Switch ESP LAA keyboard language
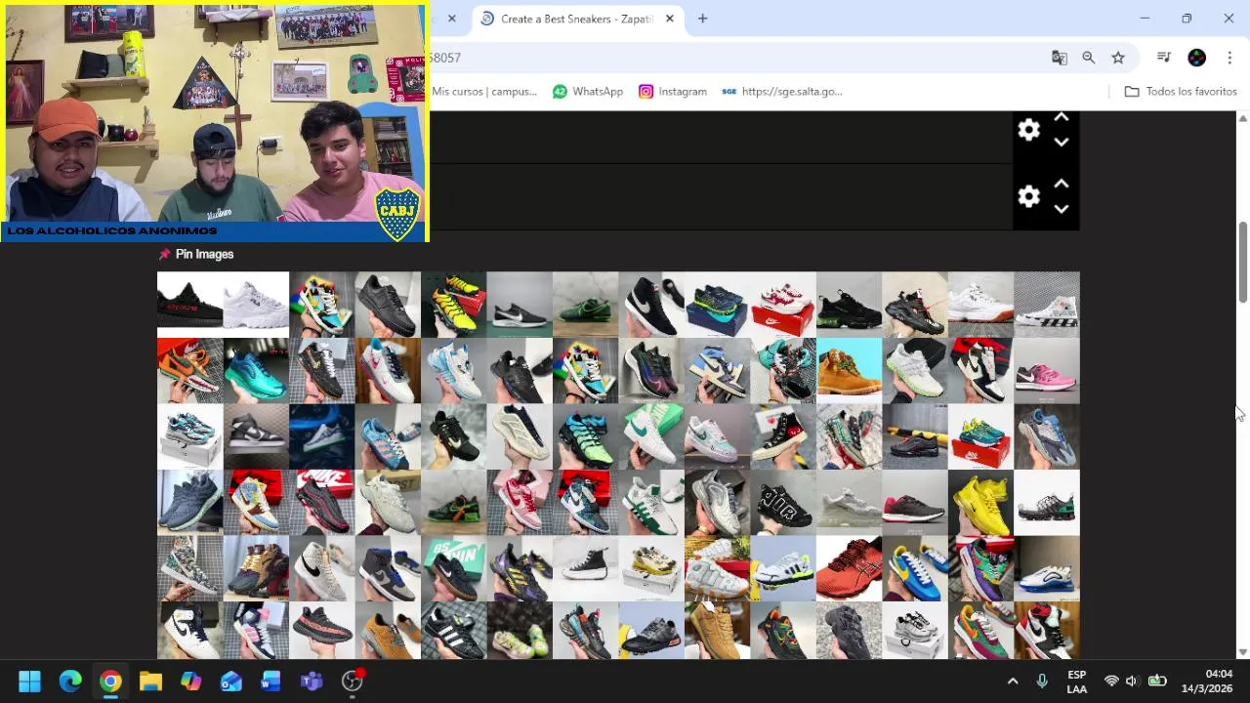Screen dimensions: 1250x703 (x=1077, y=682)
